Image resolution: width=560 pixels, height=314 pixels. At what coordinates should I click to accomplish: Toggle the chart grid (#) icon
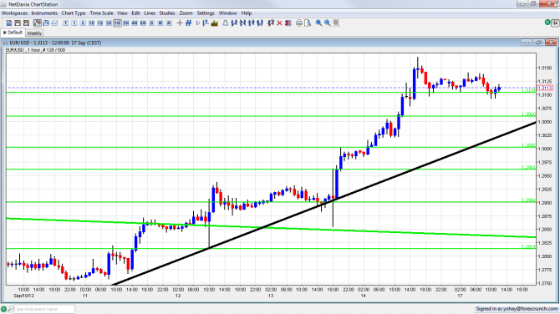(189, 23)
